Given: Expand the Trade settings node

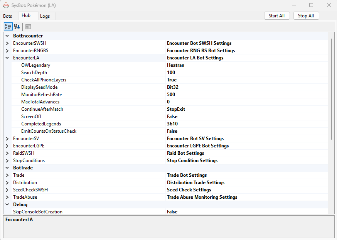Looking at the screenshot, I should [x=7, y=175].
